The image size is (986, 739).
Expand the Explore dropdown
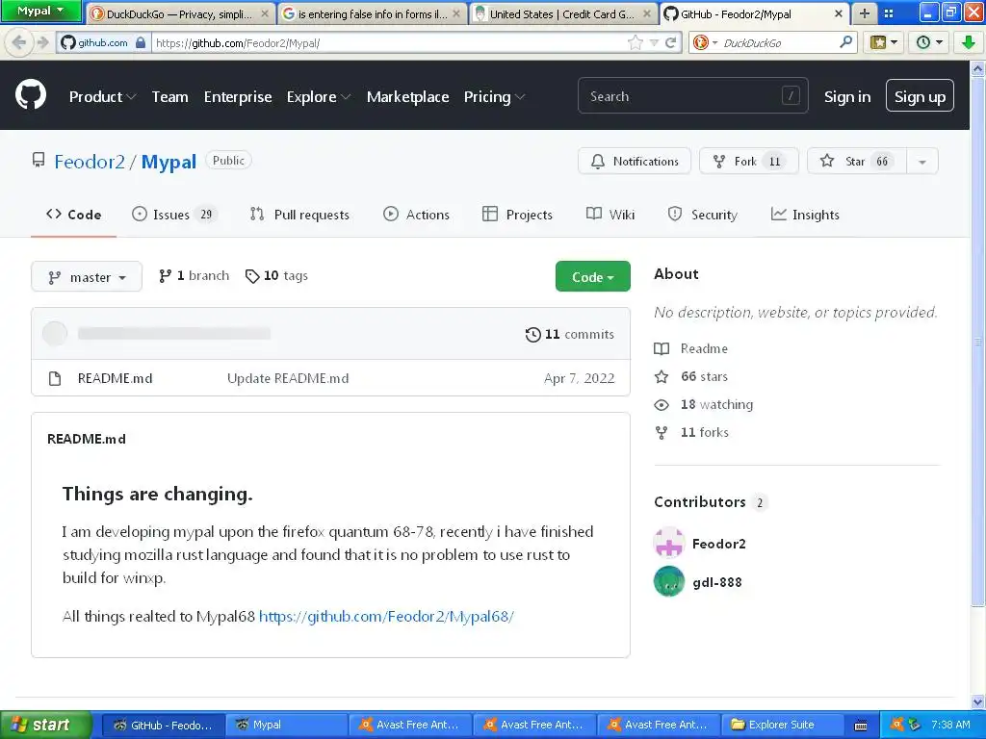coord(319,97)
